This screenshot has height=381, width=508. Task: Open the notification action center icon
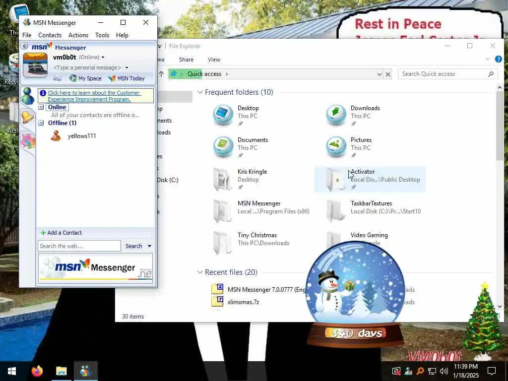492,371
